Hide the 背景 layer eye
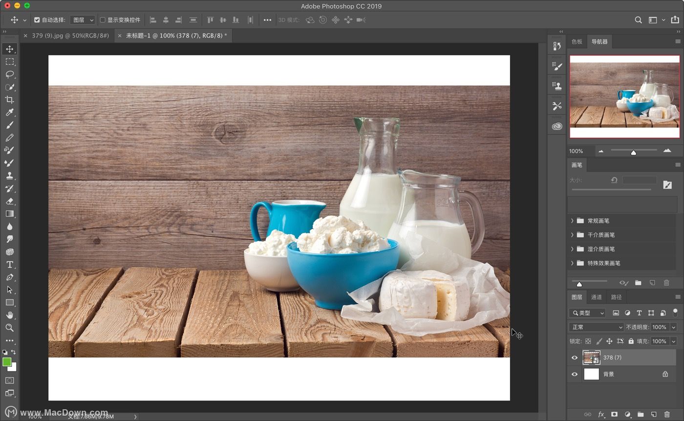 click(x=575, y=374)
